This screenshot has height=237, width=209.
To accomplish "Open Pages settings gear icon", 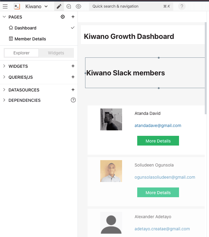I will (63, 17).
